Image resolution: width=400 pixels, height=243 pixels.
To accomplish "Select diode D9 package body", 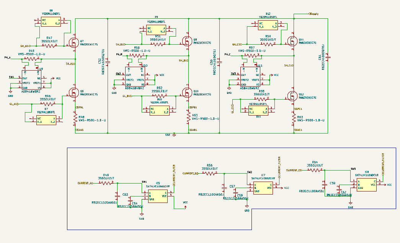I will click(156, 30).
